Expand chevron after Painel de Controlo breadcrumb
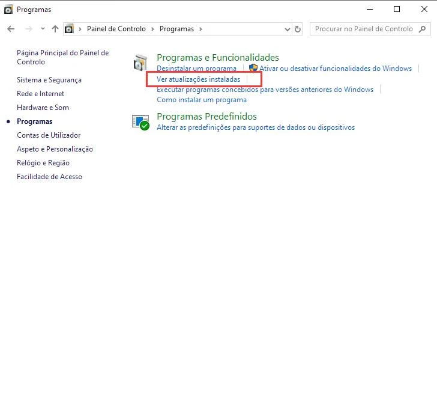 [152, 29]
